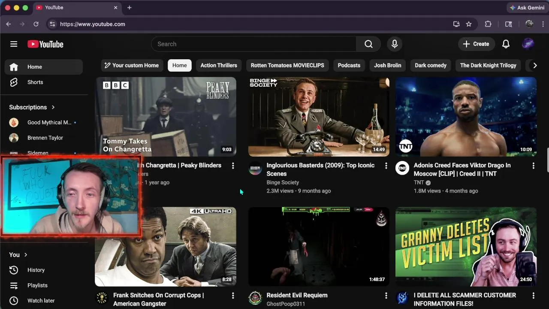
Task: Open the browser side panel icon
Action: click(x=509, y=24)
